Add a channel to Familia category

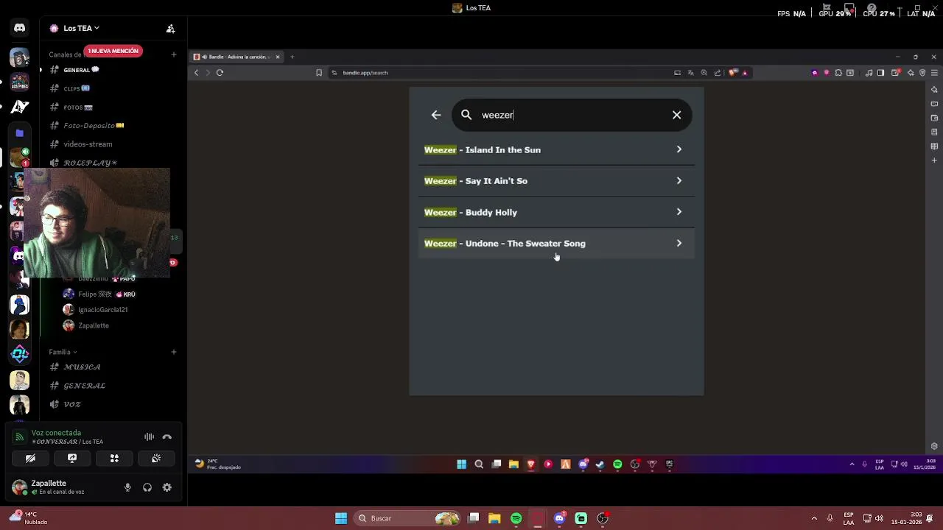173,352
